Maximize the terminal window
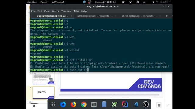The image size is (195, 109). coord(168,6)
